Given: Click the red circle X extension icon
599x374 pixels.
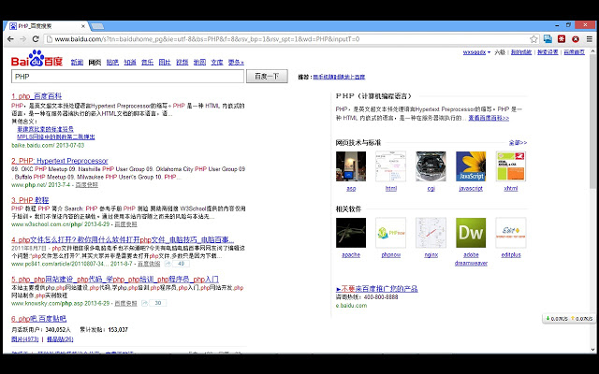Looking at the screenshot, I should 576,39.
